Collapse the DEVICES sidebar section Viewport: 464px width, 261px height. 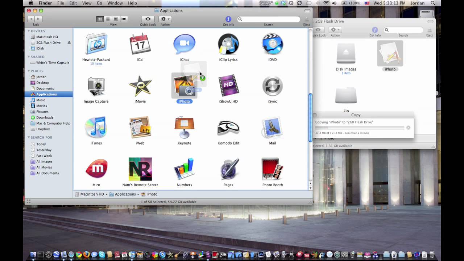29,31
